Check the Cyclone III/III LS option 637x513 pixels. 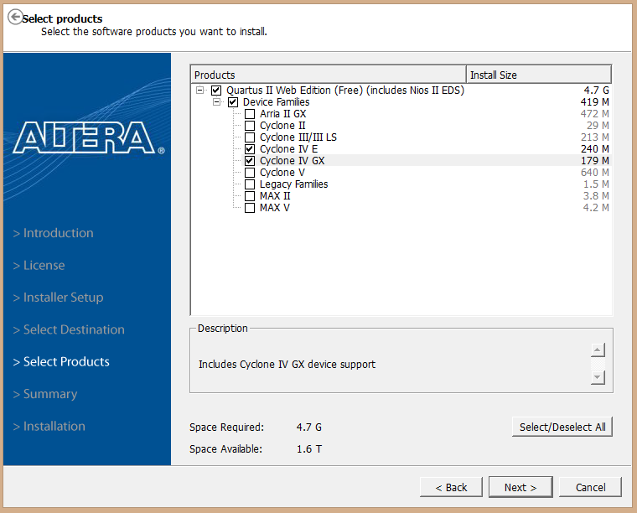(250, 137)
